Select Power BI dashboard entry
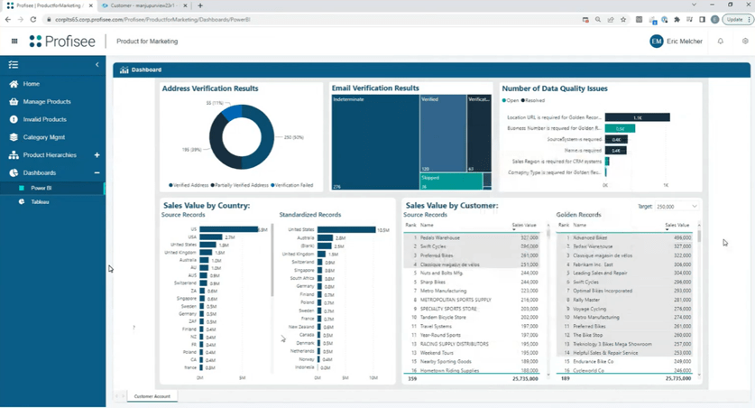 [x=41, y=189]
